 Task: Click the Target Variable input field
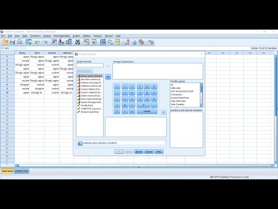90,66
